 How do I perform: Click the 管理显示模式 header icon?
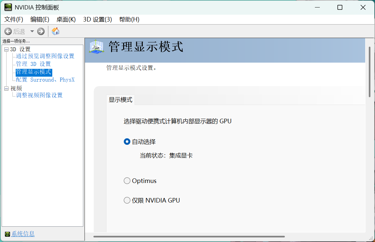click(96, 47)
